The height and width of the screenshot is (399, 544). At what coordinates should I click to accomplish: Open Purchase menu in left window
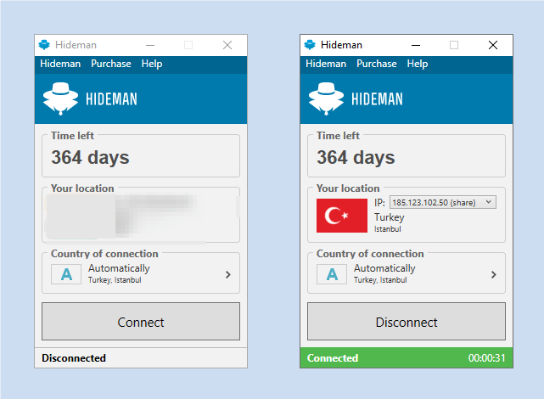click(111, 64)
